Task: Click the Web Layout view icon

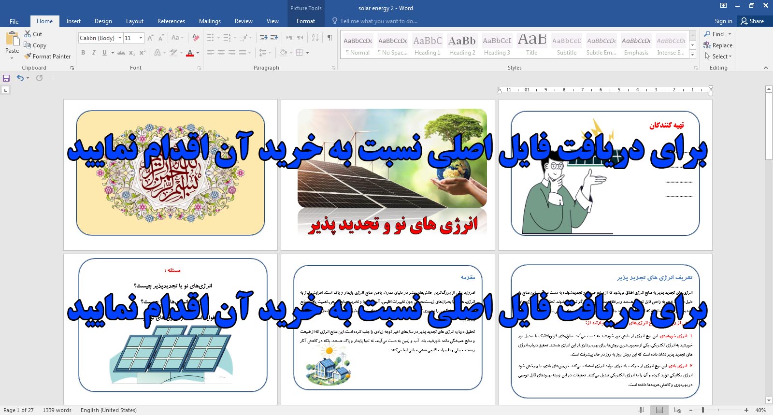Action: (x=677, y=410)
